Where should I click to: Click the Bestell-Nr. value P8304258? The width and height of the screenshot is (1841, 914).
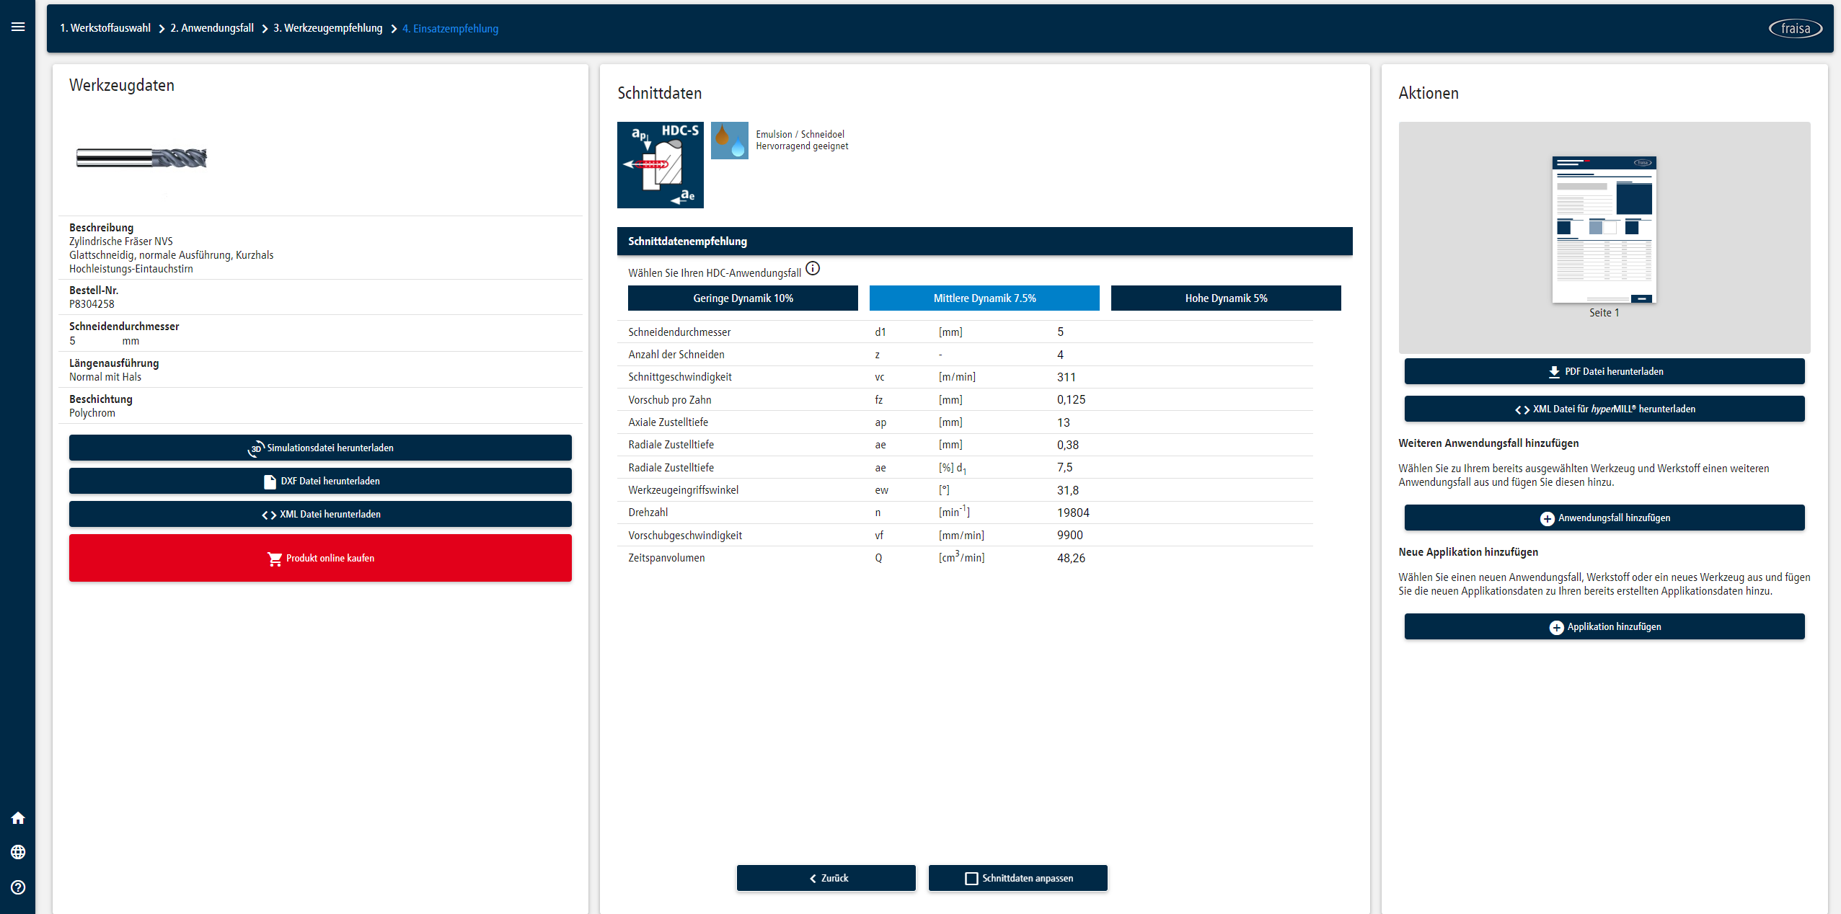click(92, 304)
